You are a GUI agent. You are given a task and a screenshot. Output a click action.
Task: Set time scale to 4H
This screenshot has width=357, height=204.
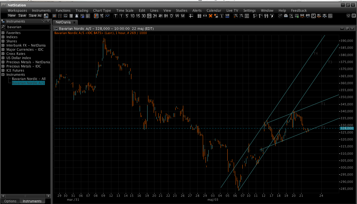point(160,16)
